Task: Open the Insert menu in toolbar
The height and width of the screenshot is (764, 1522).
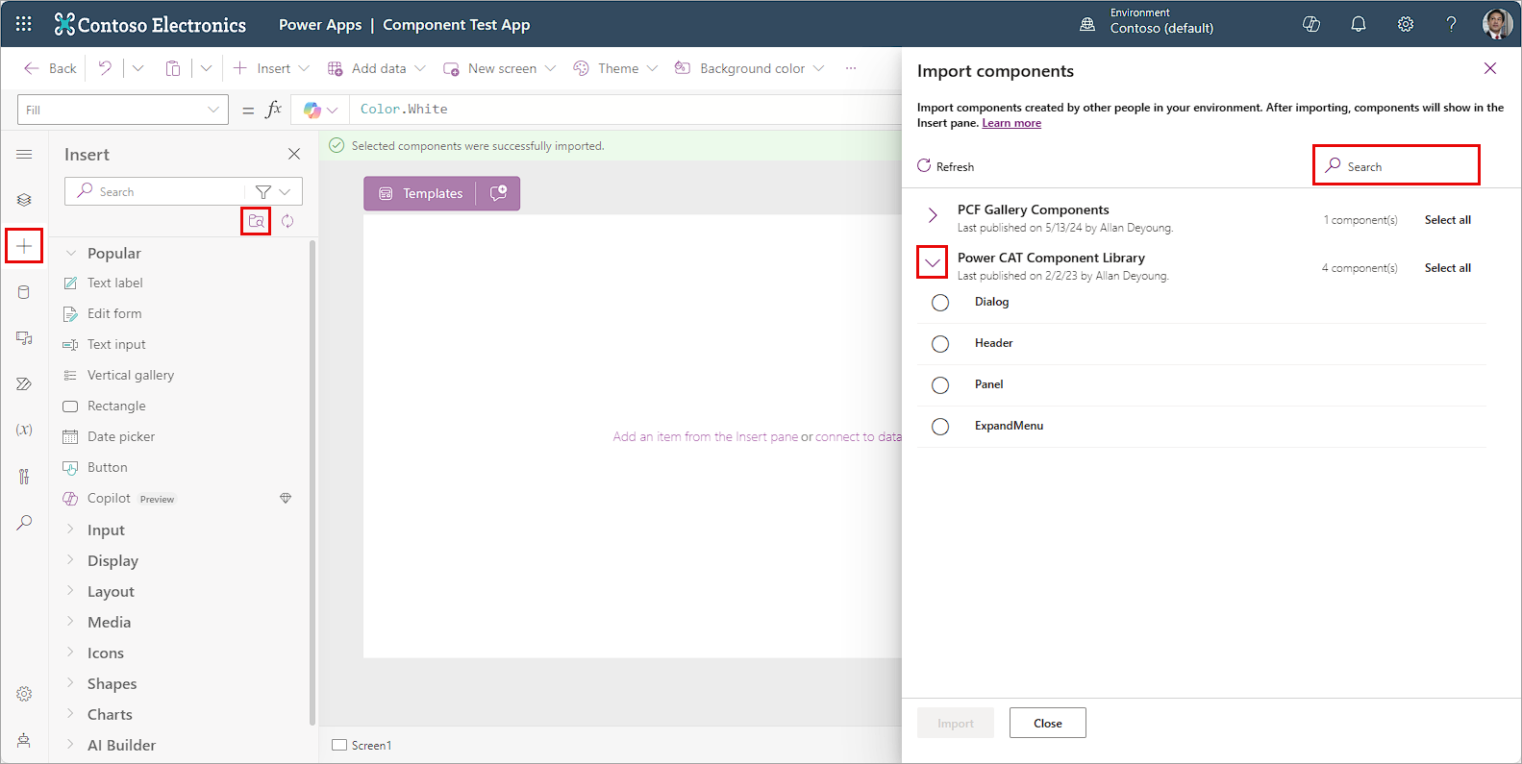Action: (x=271, y=68)
